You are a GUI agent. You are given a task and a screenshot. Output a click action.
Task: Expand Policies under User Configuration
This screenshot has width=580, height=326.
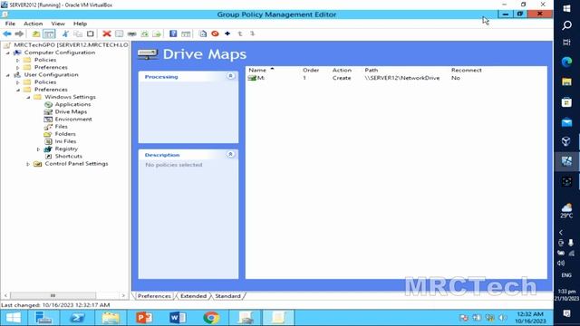18,82
